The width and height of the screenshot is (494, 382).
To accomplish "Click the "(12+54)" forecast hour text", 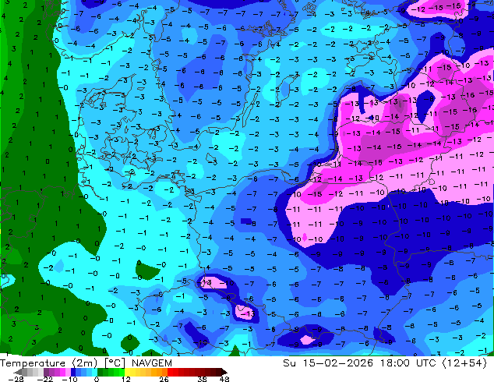I will [464, 363].
